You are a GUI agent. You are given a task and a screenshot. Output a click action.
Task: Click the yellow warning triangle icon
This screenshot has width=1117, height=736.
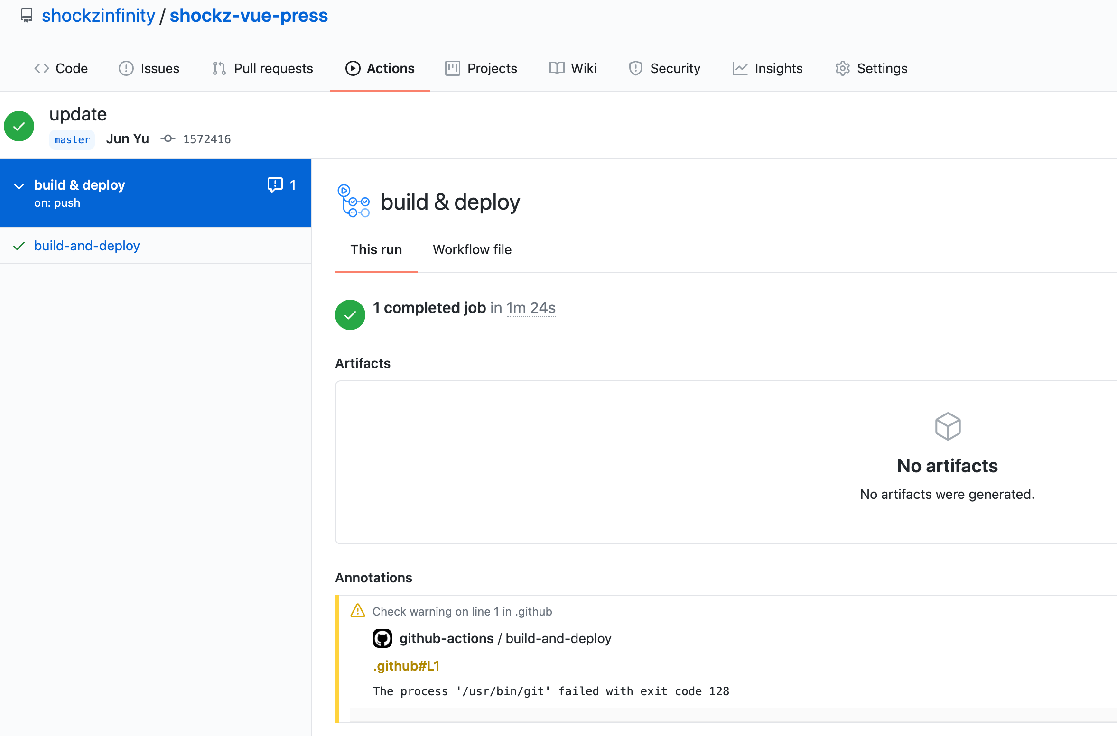[357, 611]
